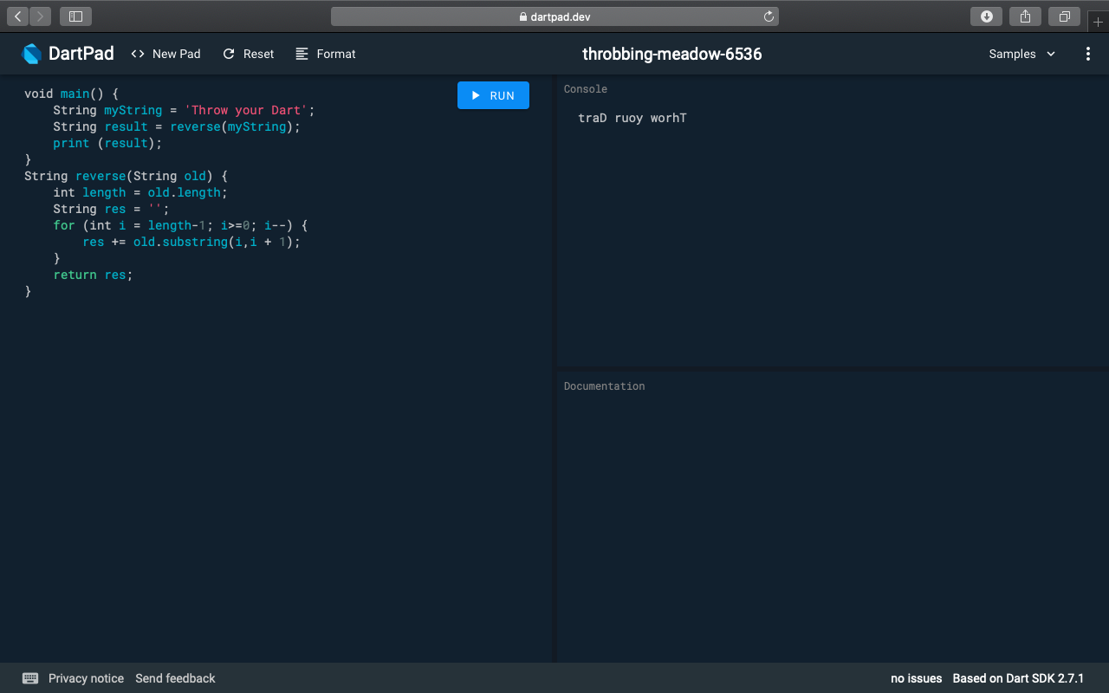Go forward in Safari

tap(40, 16)
